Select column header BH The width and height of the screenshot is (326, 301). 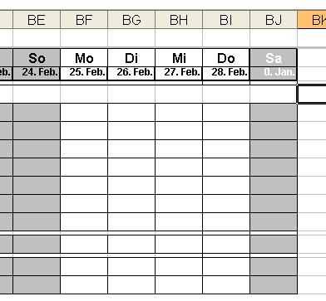[179, 20]
